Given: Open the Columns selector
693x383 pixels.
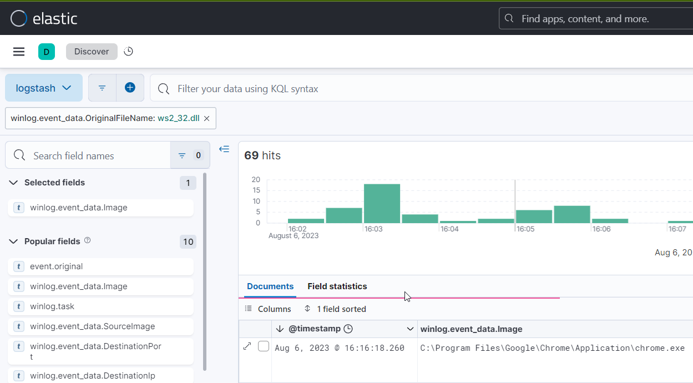Looking at the screenshot, I should coord(270,309).
